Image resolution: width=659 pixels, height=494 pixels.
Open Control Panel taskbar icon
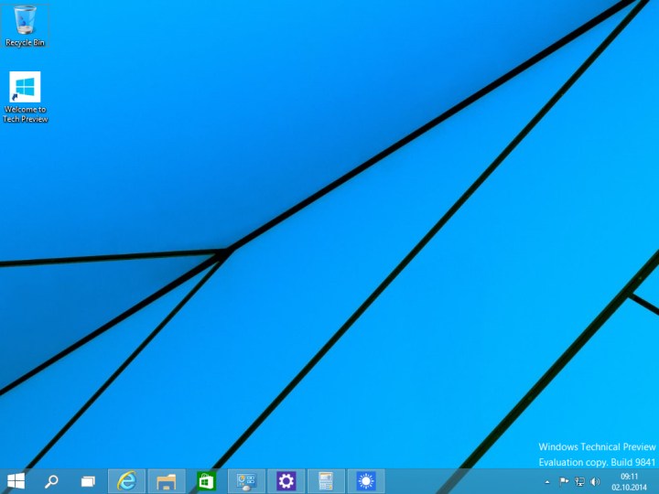[x=246, y=481]
